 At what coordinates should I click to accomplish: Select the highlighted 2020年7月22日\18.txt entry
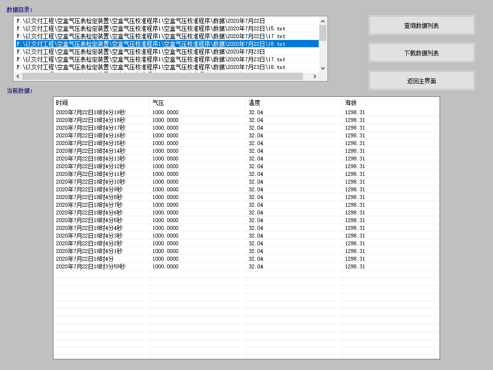click(151, 44)
